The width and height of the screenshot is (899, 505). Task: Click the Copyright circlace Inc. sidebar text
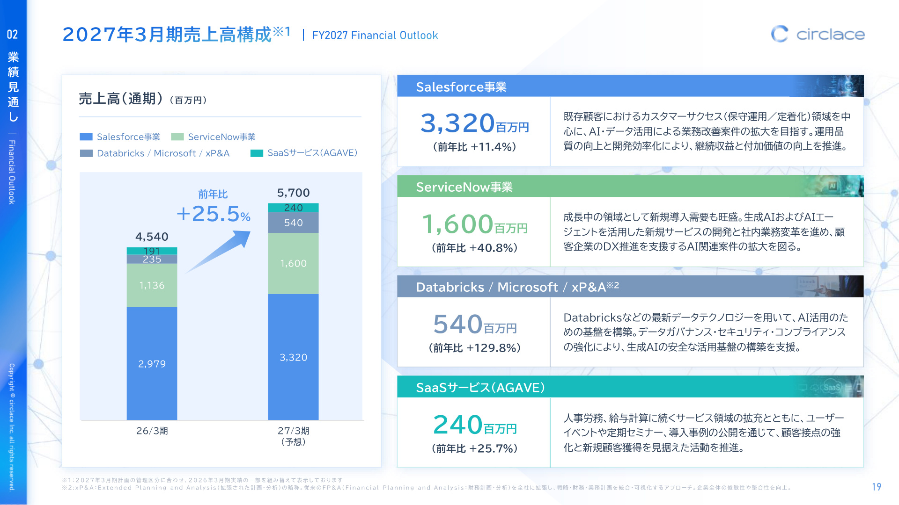click(x=12, y=427)
